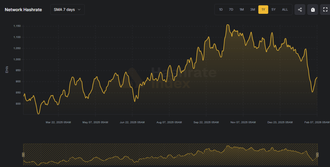The image size is (330, 167).
Task: Enter fullscreen chart view
Action: tap(325, 10)
